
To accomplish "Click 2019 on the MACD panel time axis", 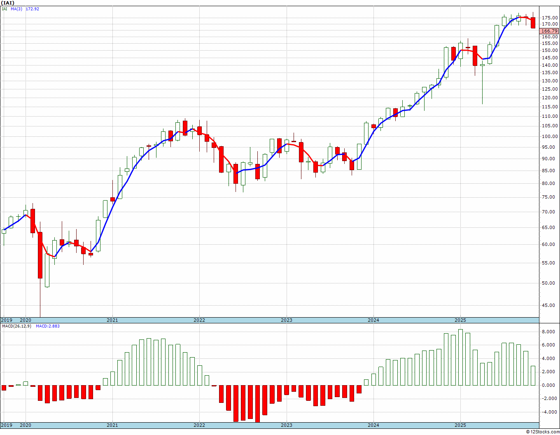I will pos(6,425).
